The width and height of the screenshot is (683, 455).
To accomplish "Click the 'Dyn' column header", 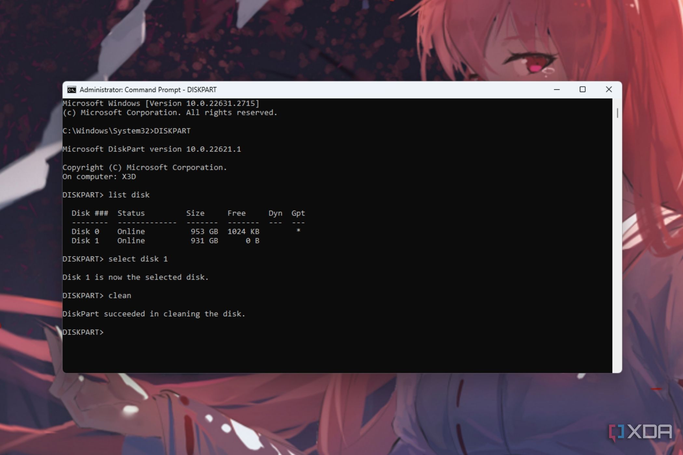I will tap(275, 213).
